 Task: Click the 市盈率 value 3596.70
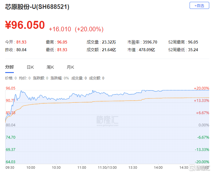(x=150, y=42)
